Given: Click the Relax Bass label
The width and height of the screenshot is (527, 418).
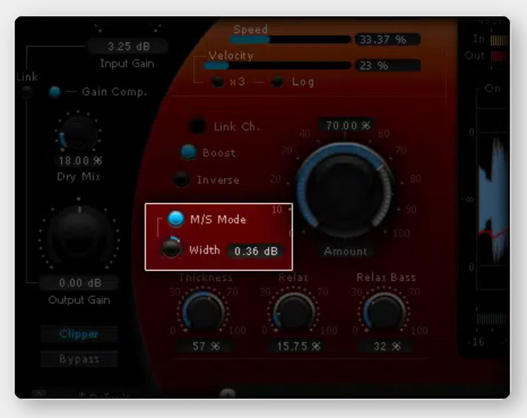Looking at the screenshot, I should pyautogui.click(x=386, y=277).
